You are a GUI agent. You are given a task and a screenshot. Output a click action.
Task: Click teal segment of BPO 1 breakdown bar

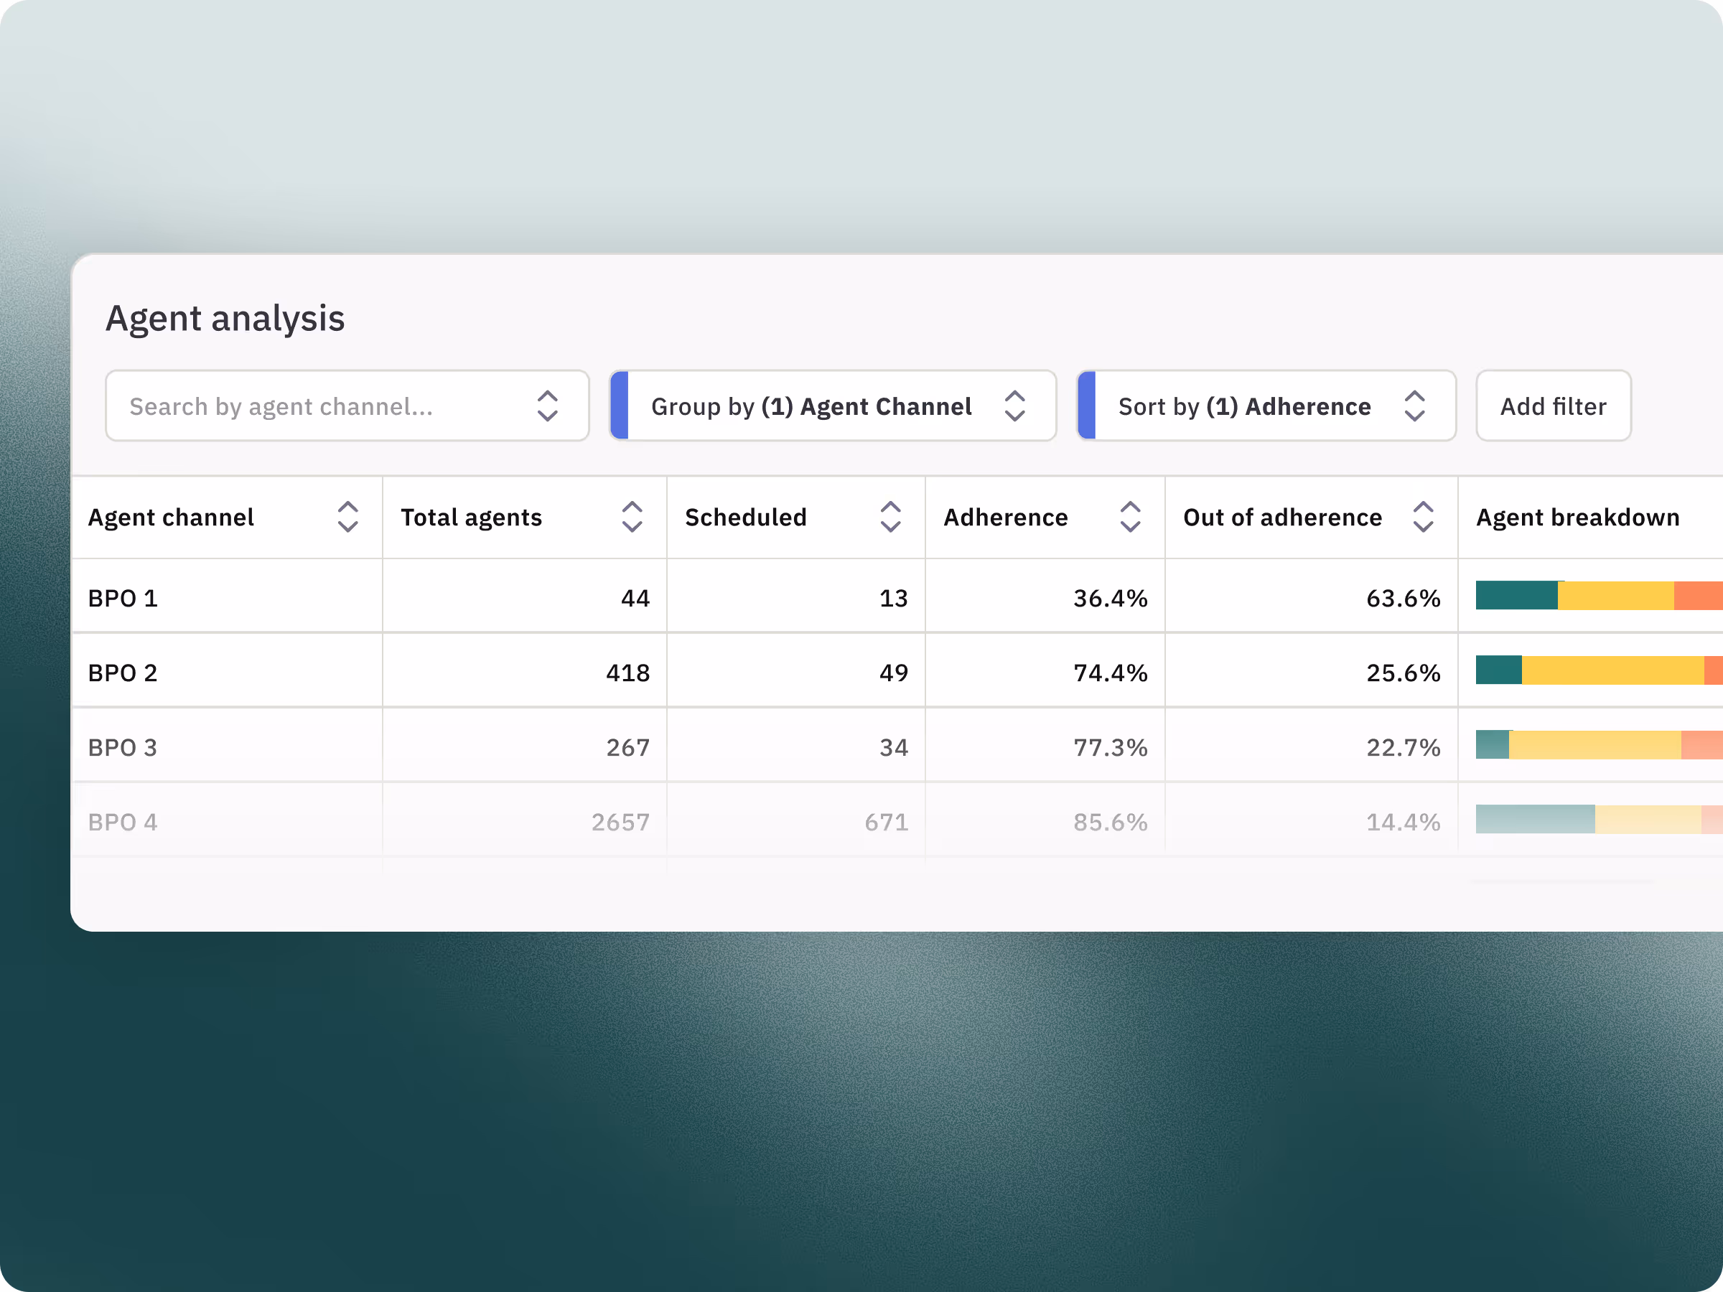(x=1516, y=596)
